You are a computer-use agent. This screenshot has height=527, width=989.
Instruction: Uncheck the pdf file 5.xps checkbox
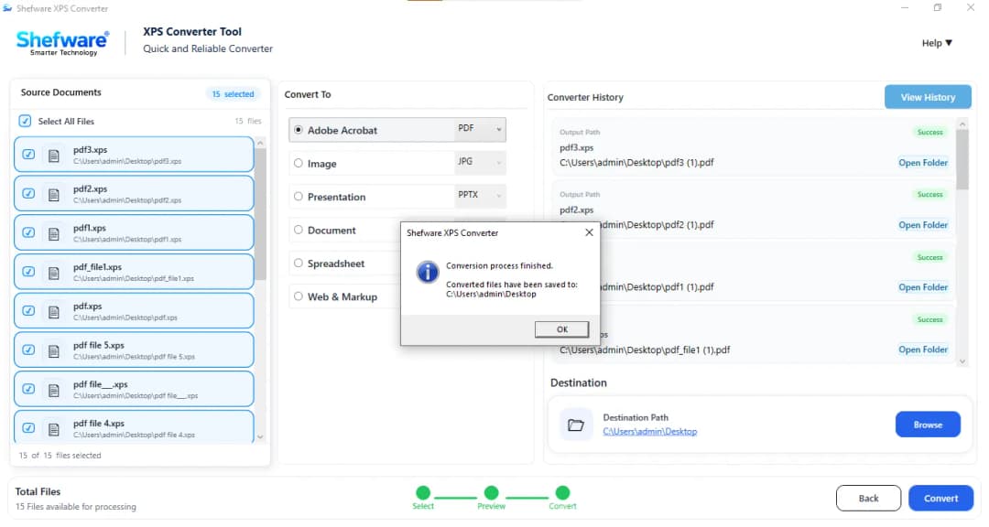point(28,350)
